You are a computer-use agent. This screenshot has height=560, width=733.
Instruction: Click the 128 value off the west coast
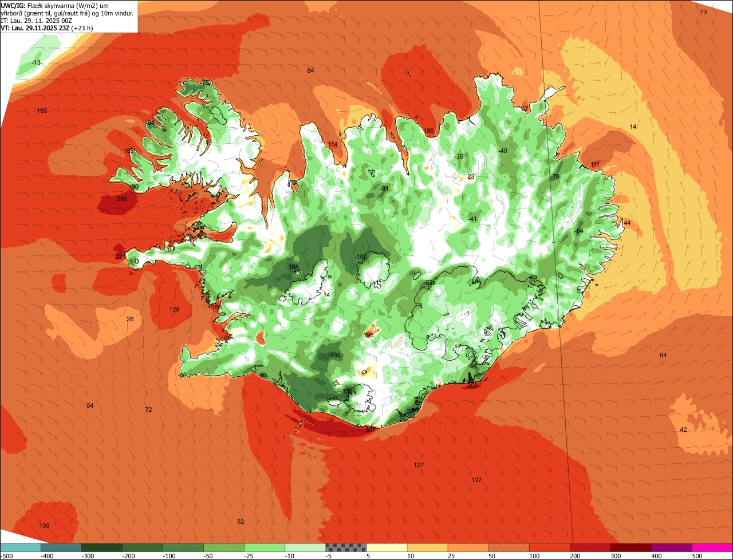coord(174,309)
